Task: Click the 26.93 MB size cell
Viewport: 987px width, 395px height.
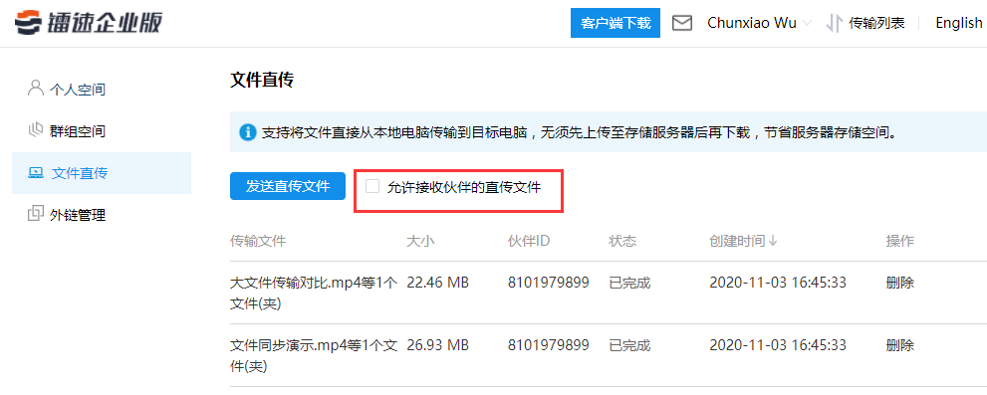Action: (x=437, y=344)
